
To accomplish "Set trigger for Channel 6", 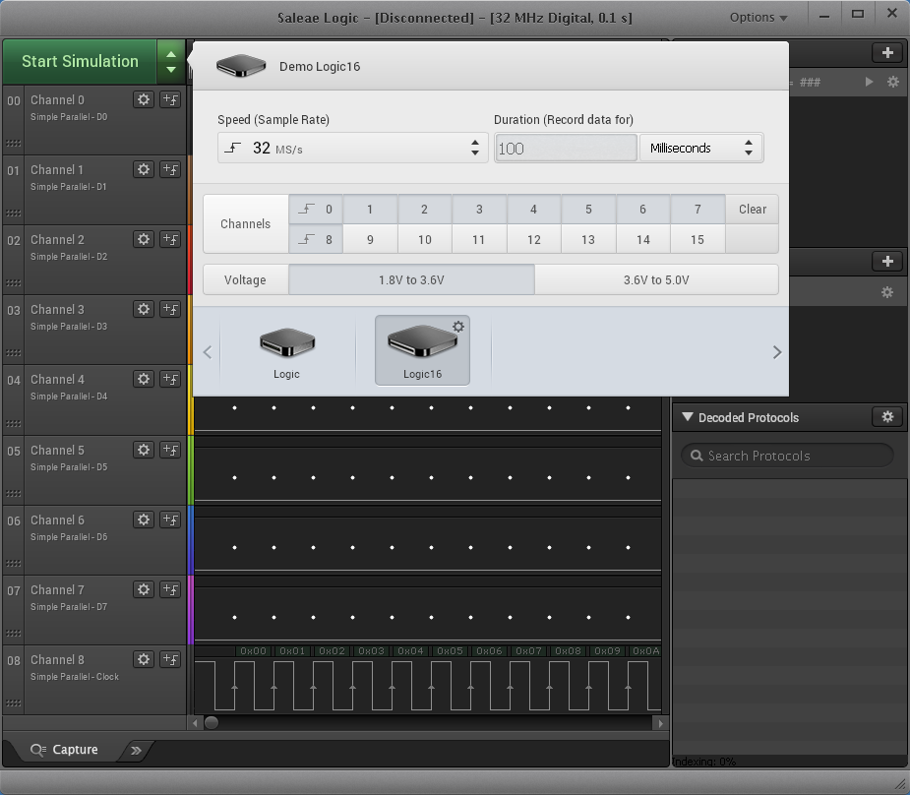I will coord(170,520).
